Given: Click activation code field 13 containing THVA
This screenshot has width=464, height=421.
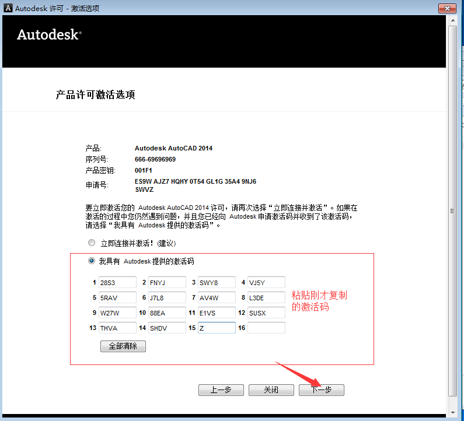Looking at the screenshot, I should pos(117,328).
